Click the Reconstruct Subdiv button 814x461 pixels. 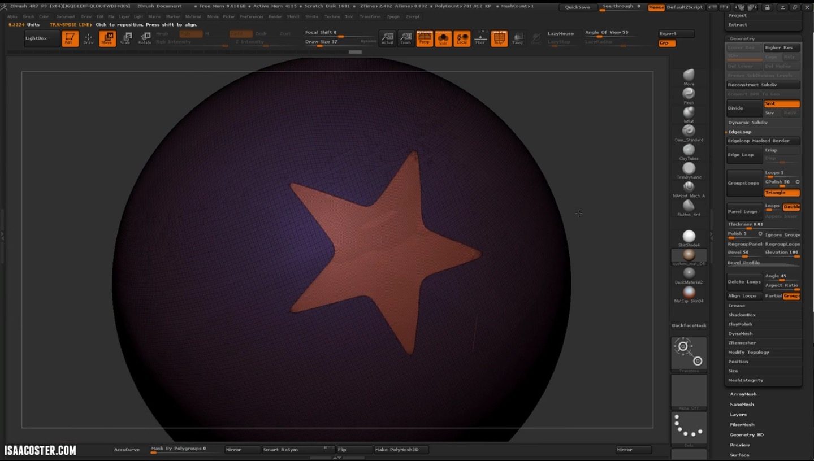(763, 85)
